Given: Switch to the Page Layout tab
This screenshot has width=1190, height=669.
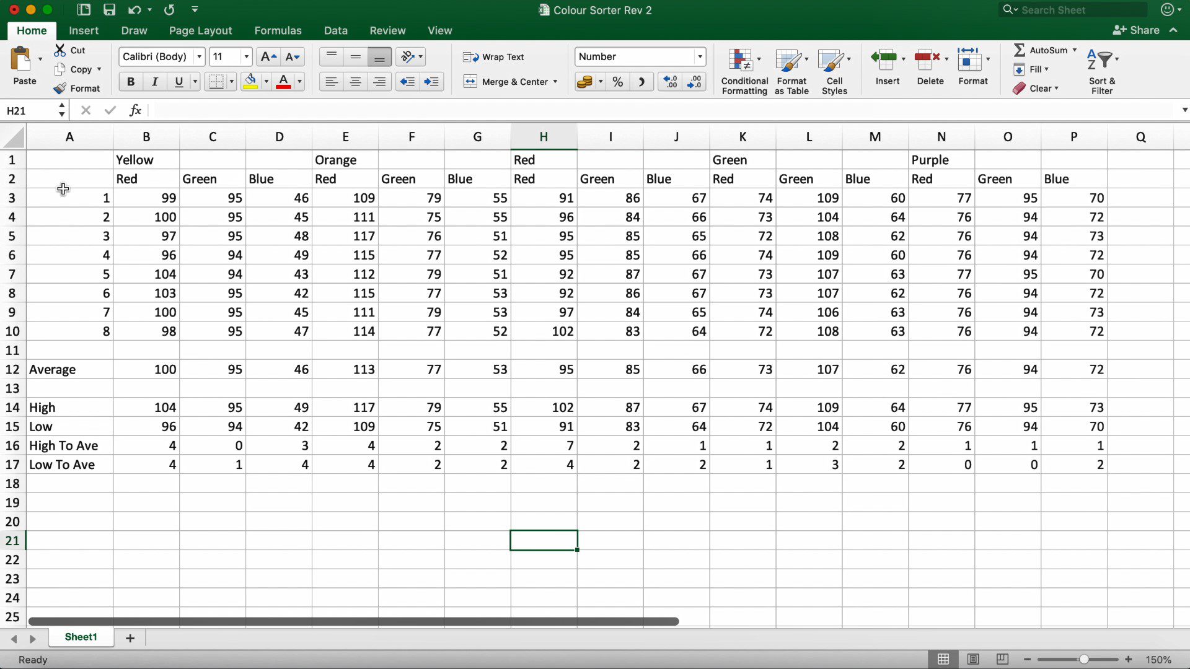Looking at the screenshot, I should pyautogui.click(x=200, y=30).
